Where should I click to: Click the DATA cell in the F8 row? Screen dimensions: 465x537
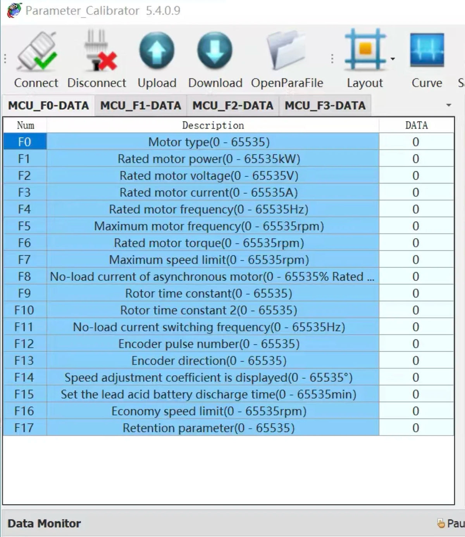coord(416,276)
